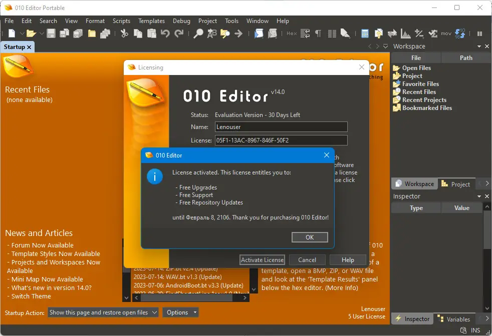Click OK in the license activated message
The height and width of the screenshot is (336, 492).
(x=310, y=237)
